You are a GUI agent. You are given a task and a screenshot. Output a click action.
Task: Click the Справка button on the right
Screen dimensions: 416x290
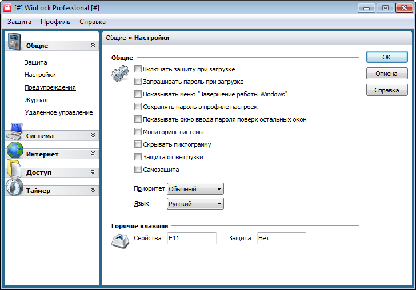click(387, 90)
